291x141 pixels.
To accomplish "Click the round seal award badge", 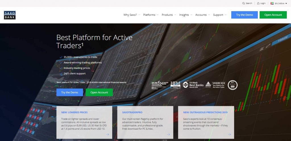I will coord(232,85).
